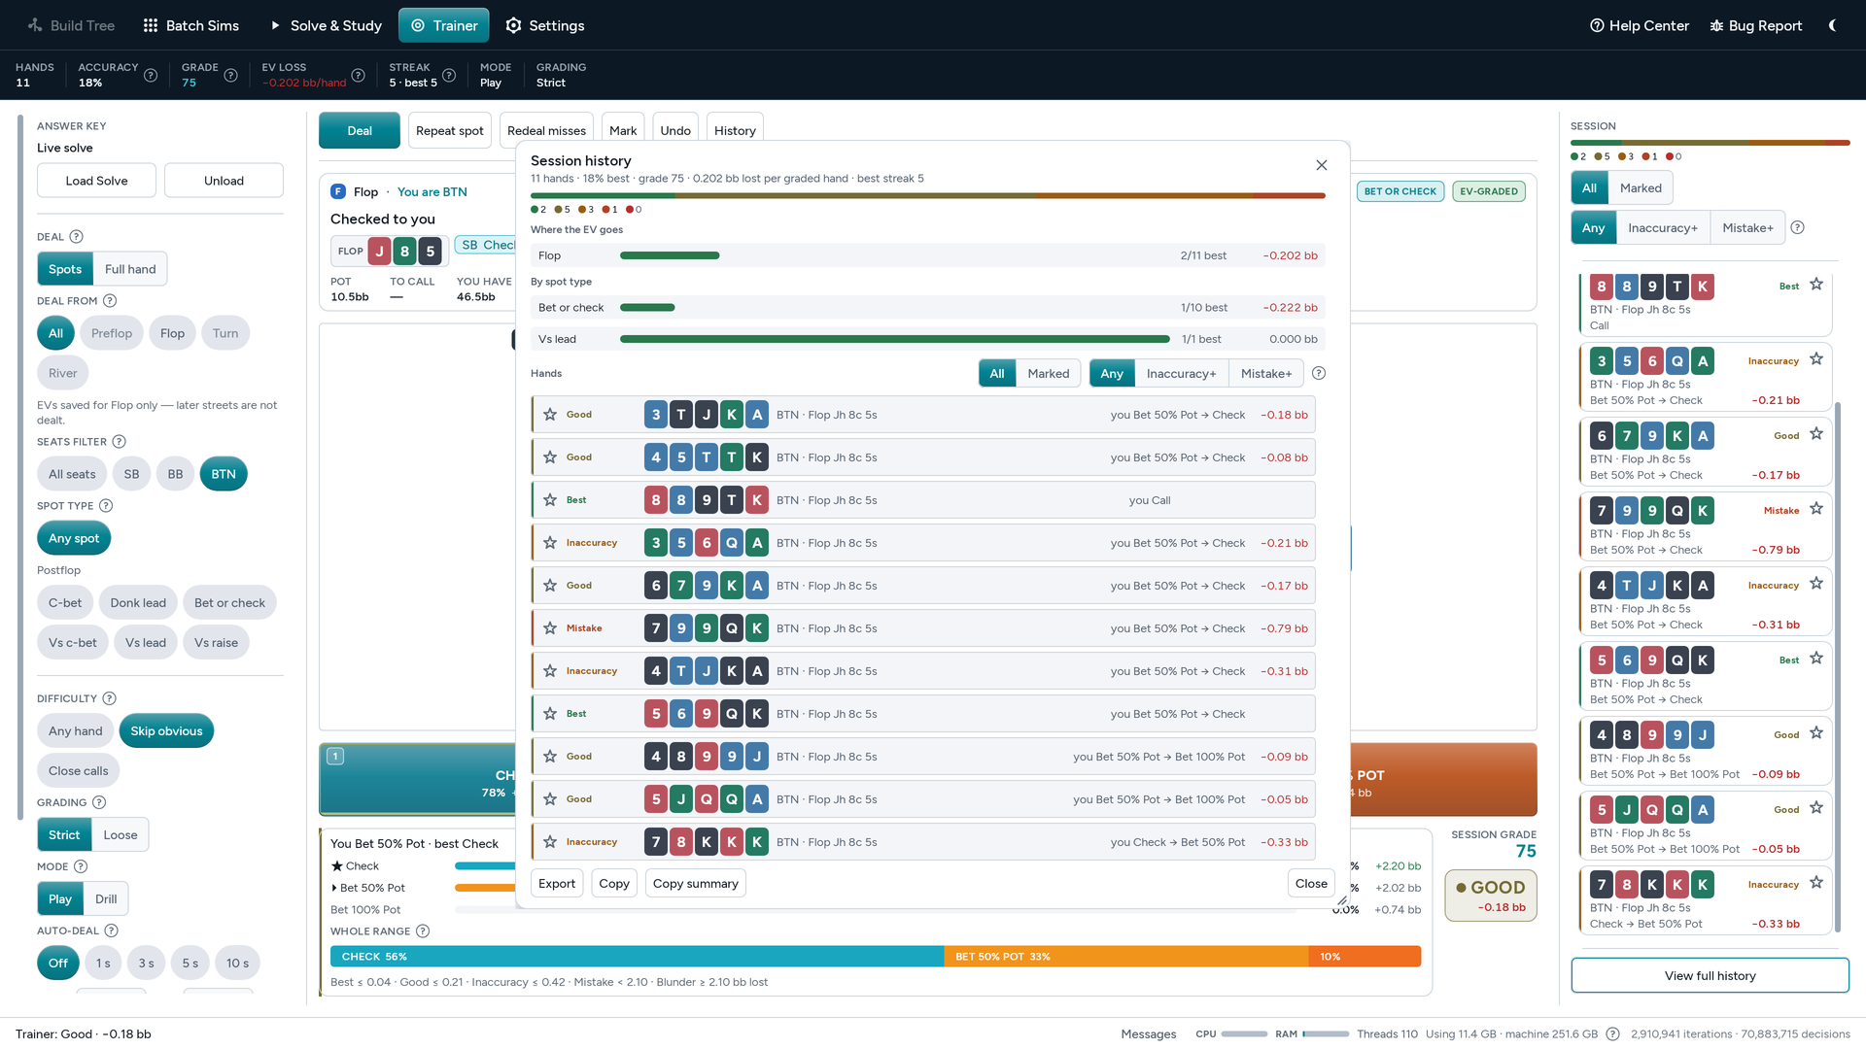Select Full hand deal option

[x=130, y=269]
